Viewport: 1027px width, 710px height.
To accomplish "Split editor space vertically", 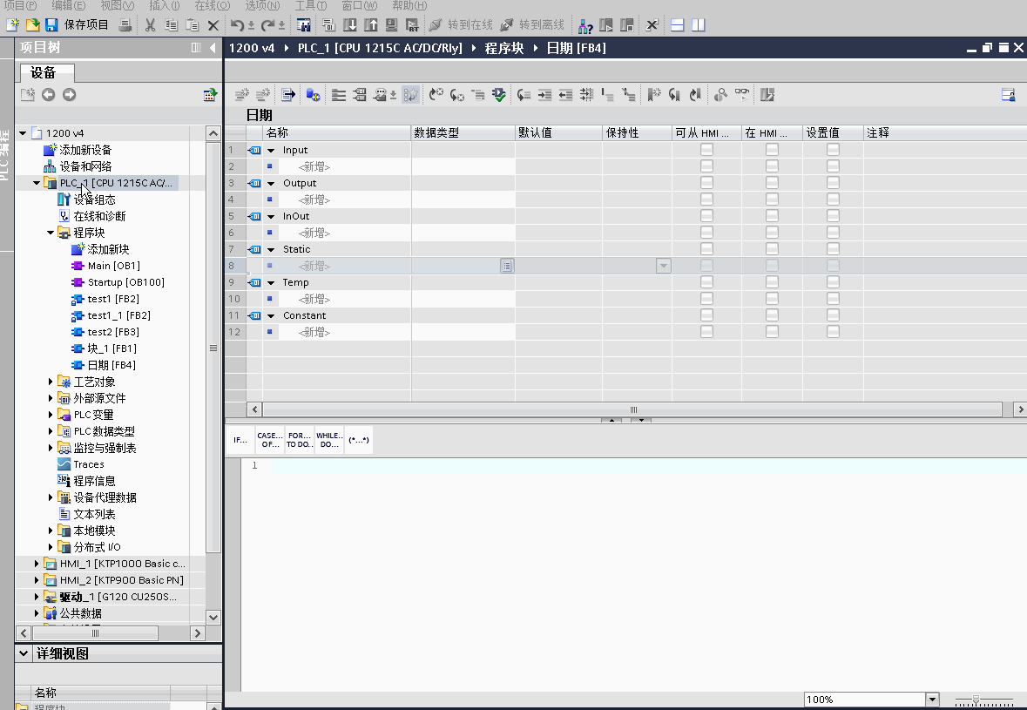I will tap(699, 25).
